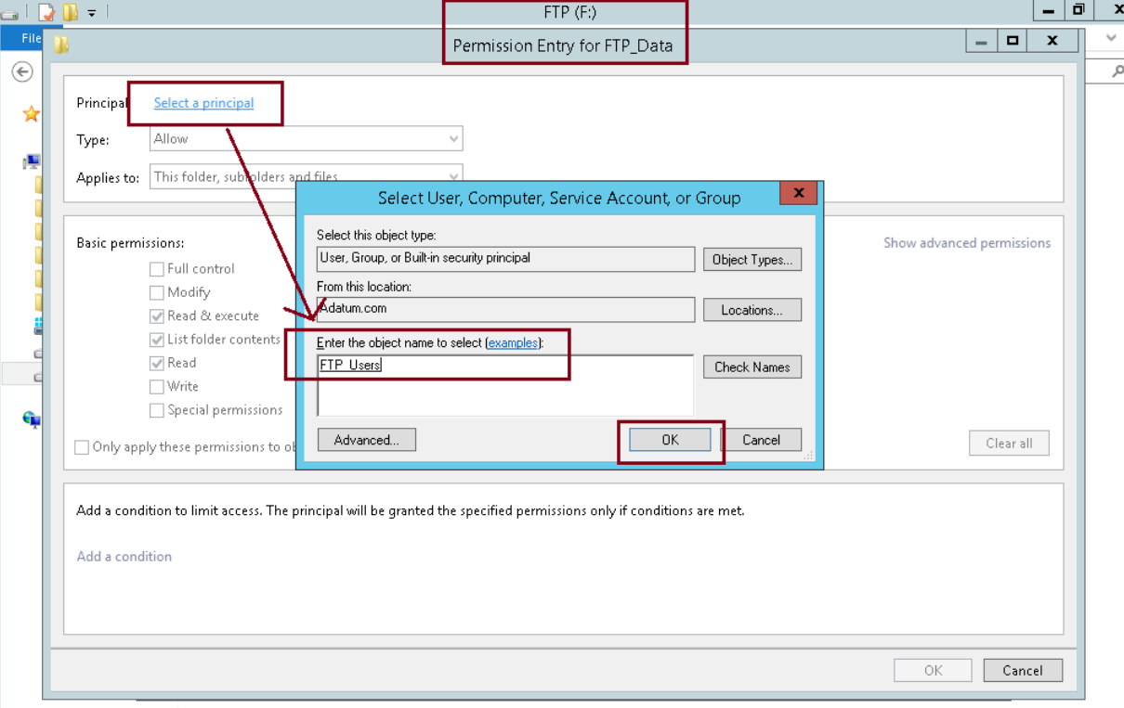Click the Advanced button in Select User dialog

pos(367,440)
